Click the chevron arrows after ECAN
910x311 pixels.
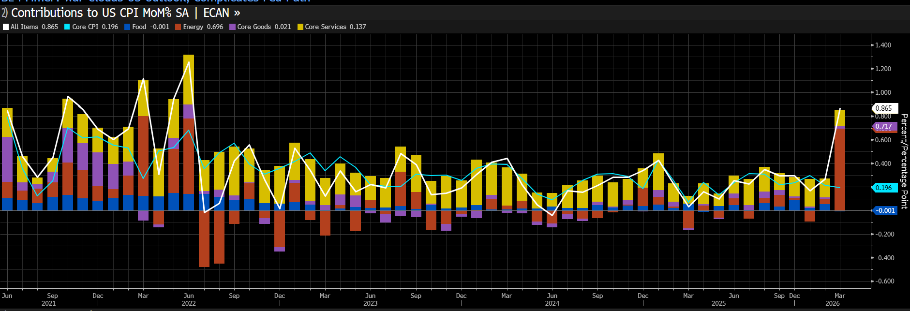[237, 13]
